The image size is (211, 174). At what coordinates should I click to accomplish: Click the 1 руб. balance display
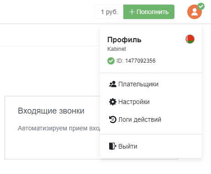(x=109, y=12)
